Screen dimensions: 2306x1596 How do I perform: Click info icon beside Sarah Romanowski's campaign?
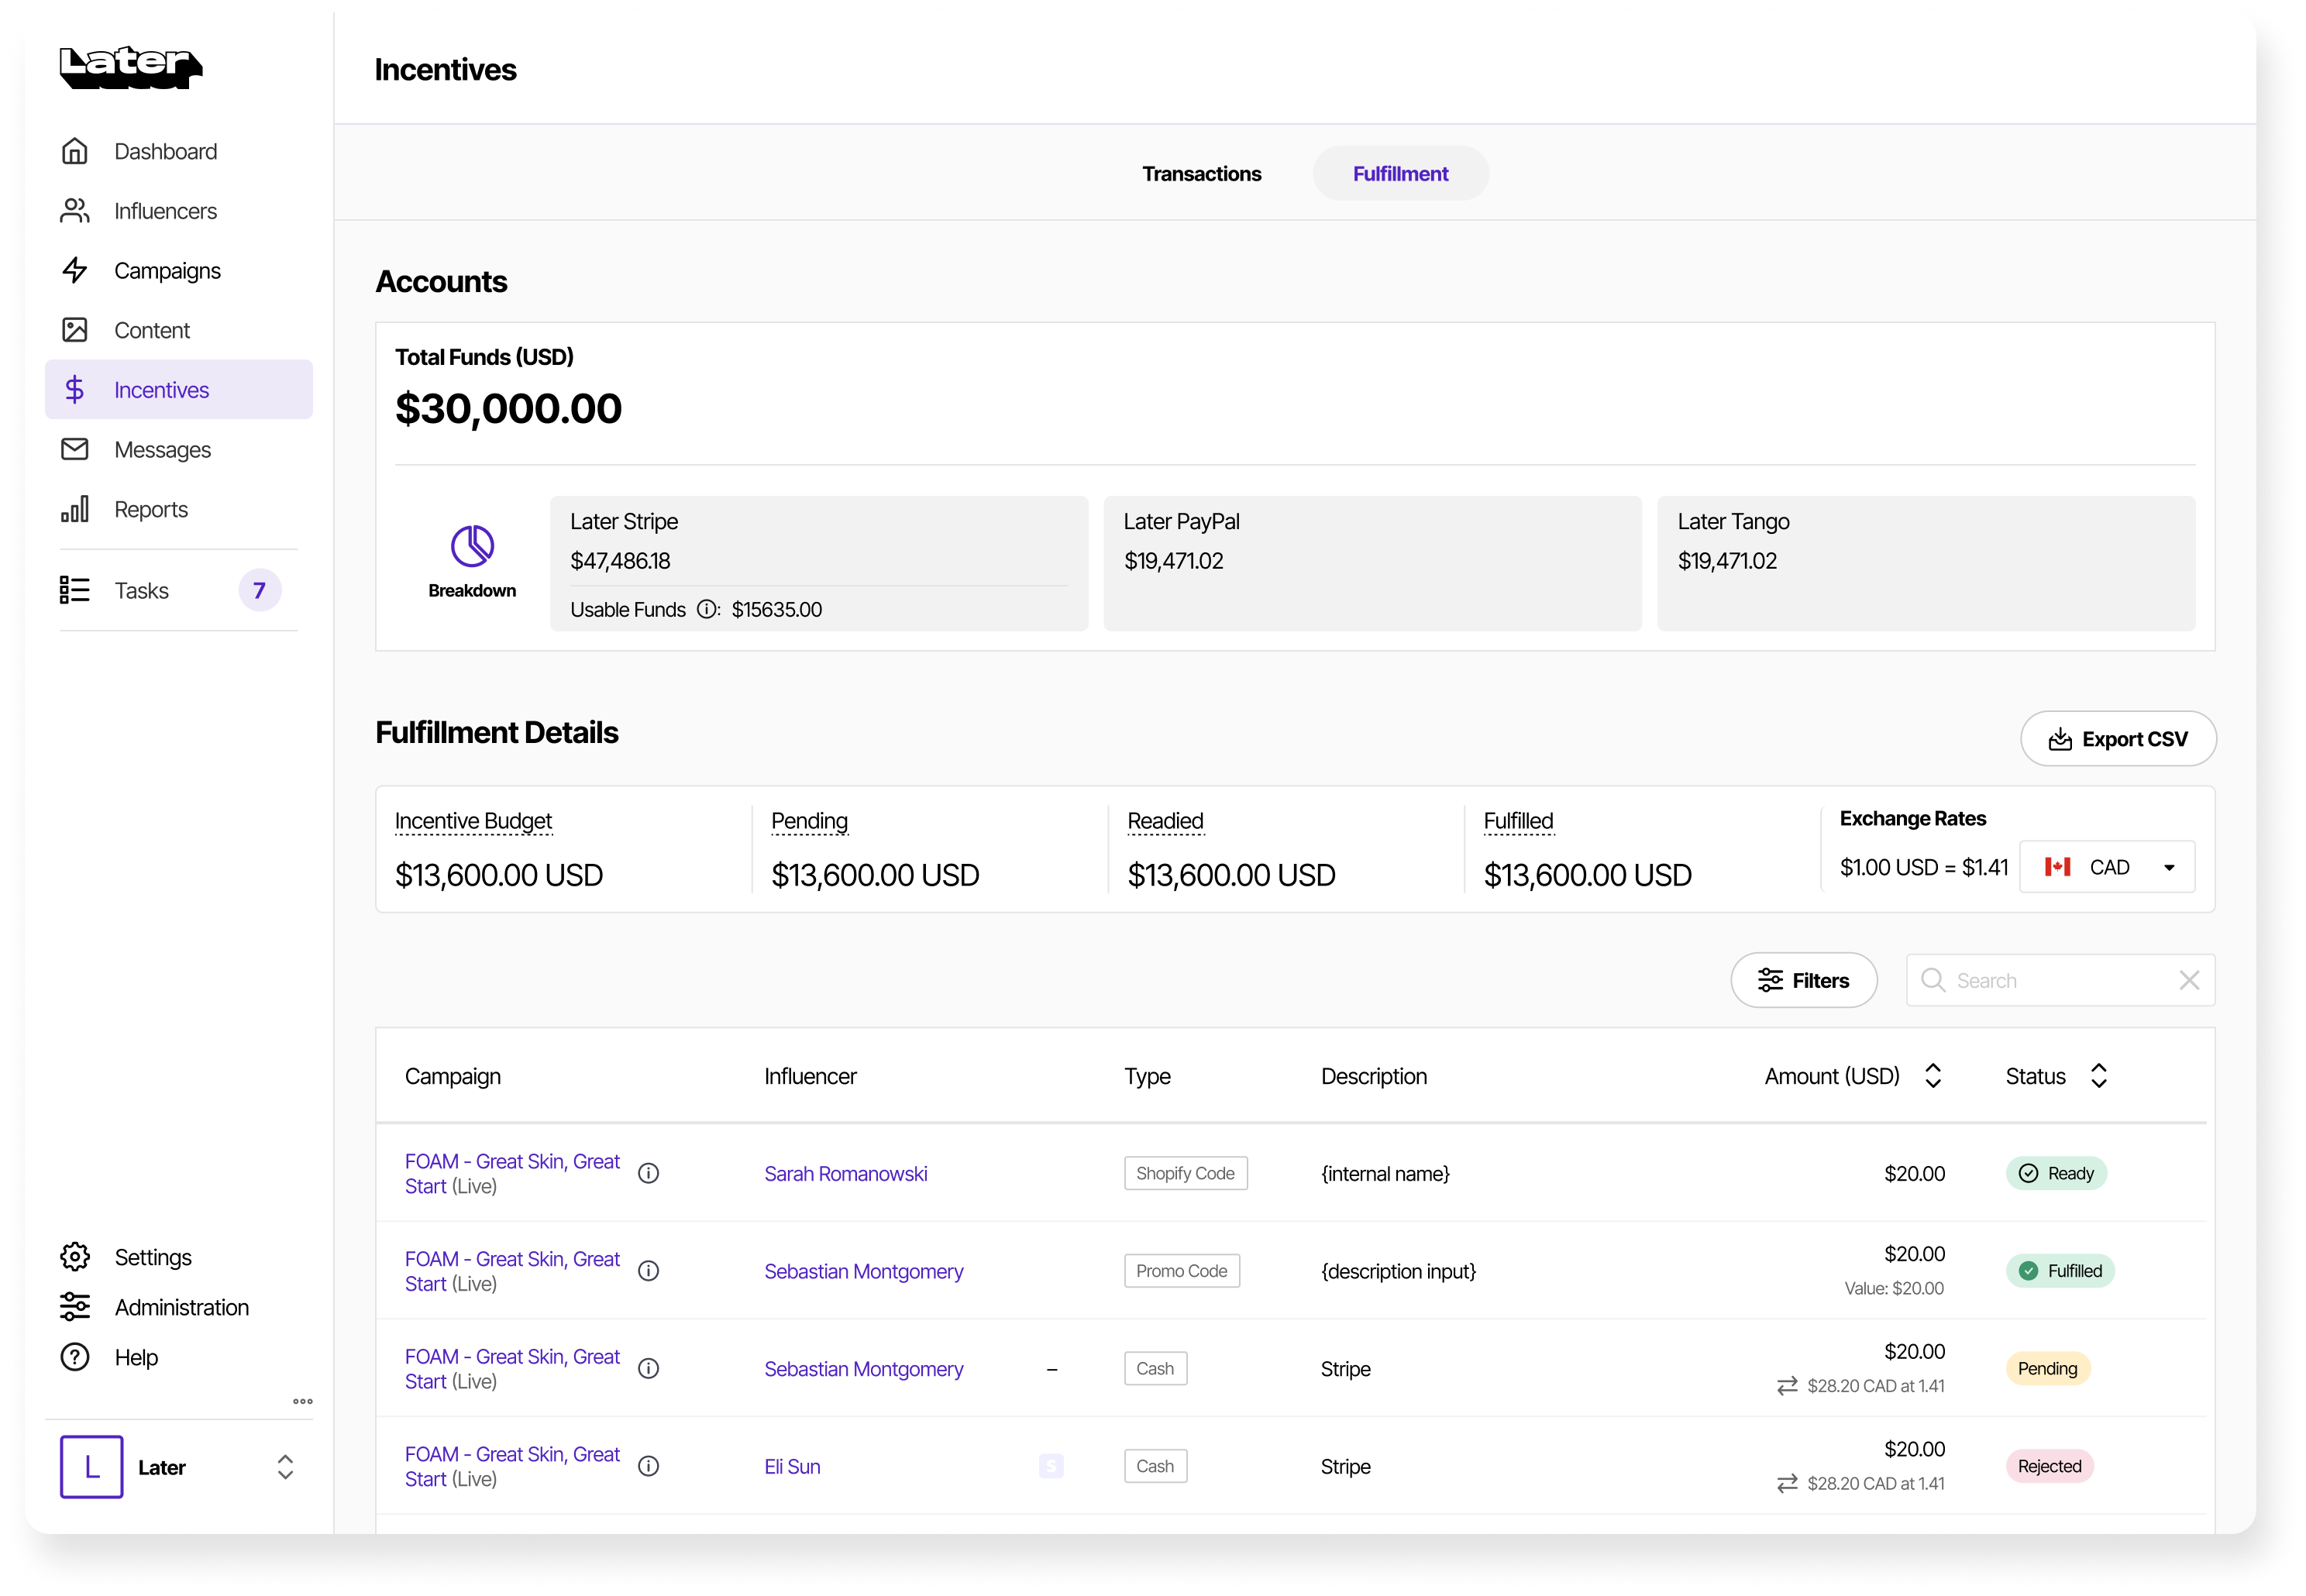(x=648, y=1173)
